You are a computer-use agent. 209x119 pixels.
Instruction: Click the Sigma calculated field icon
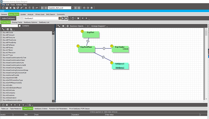point(88,26)
